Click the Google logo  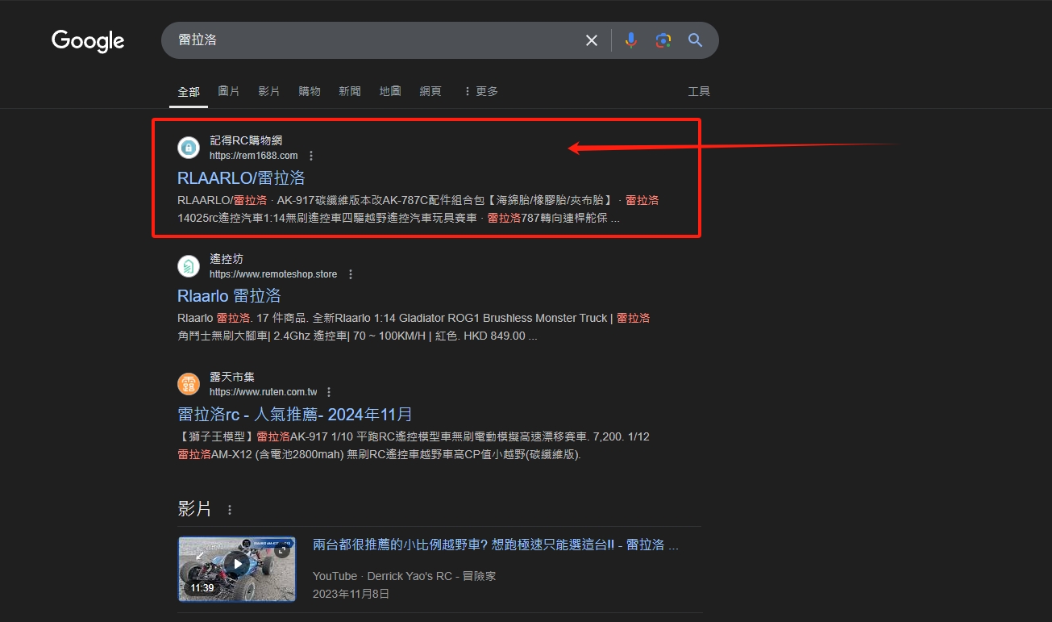tap(88, 40)
